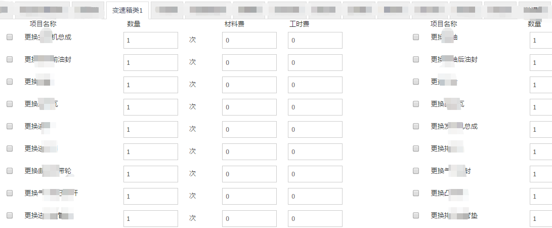Focus the 数量 field in the 带轮 row
Image resolution: width=552 pixels, height=228 pixels.
tap(150, 174)
